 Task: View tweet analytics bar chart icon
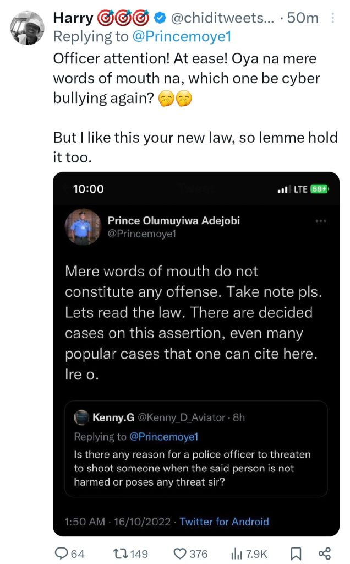click(x=238, y=553)
